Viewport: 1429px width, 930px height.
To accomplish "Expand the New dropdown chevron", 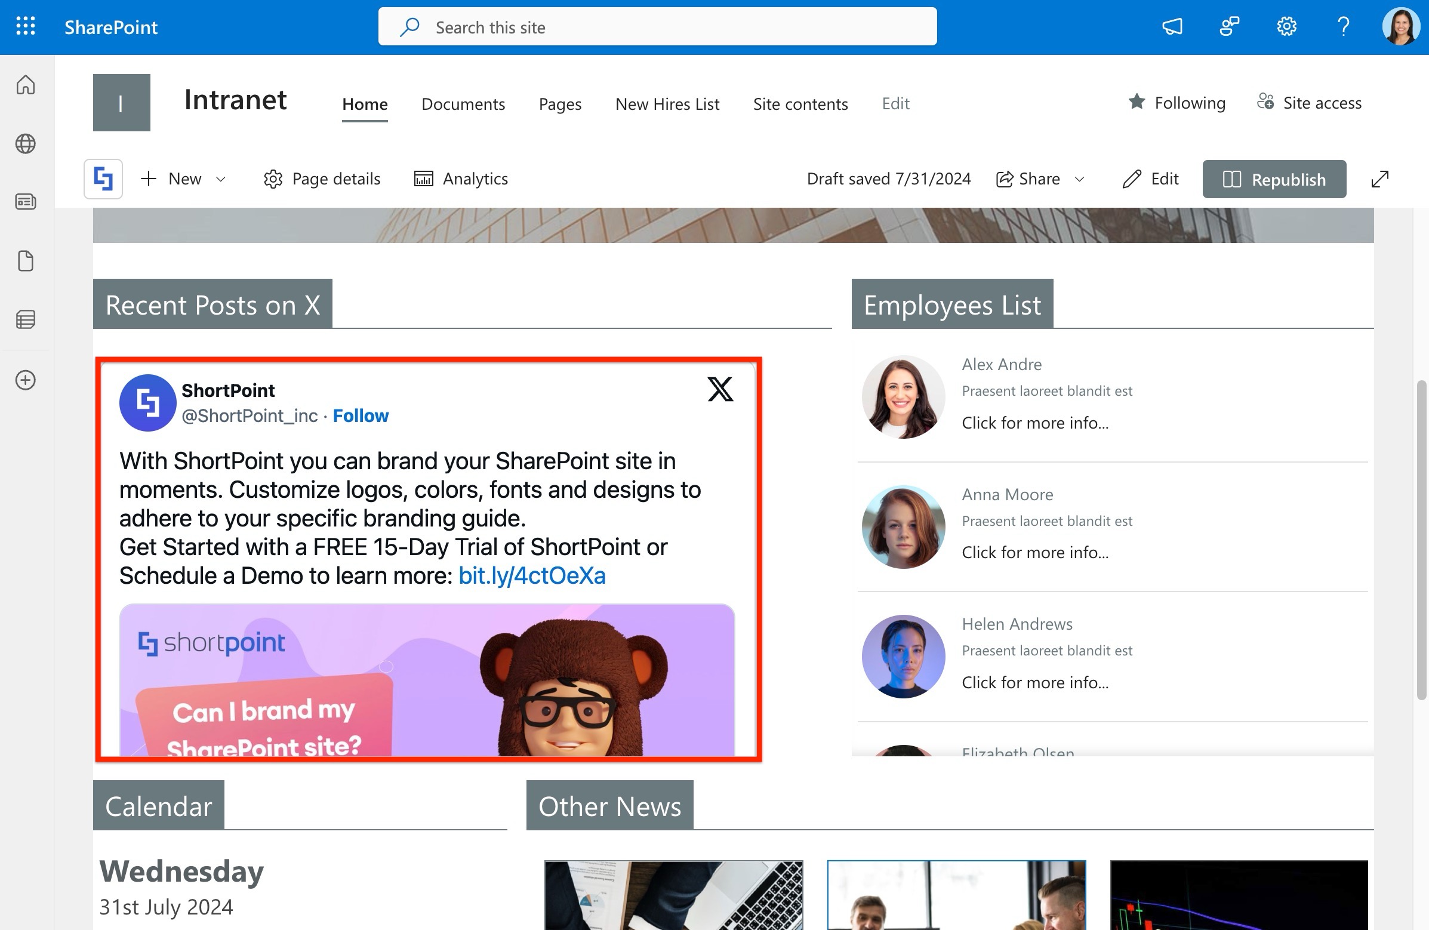I will tap(220, 179).
